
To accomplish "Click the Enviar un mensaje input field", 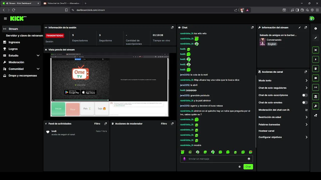I will [x=216, y=159].
